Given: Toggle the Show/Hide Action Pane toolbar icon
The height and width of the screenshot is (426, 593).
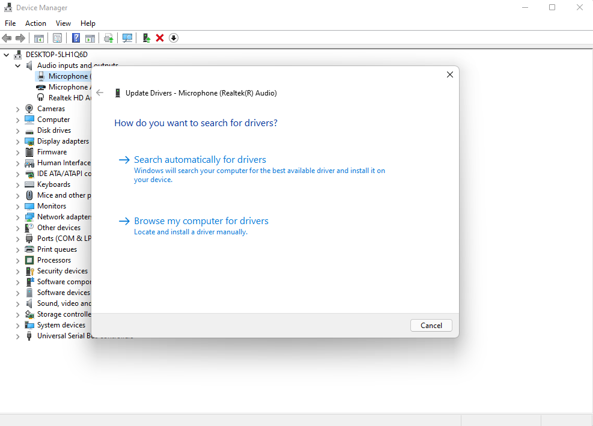Looking at the screenshot, I should [90, 38].
